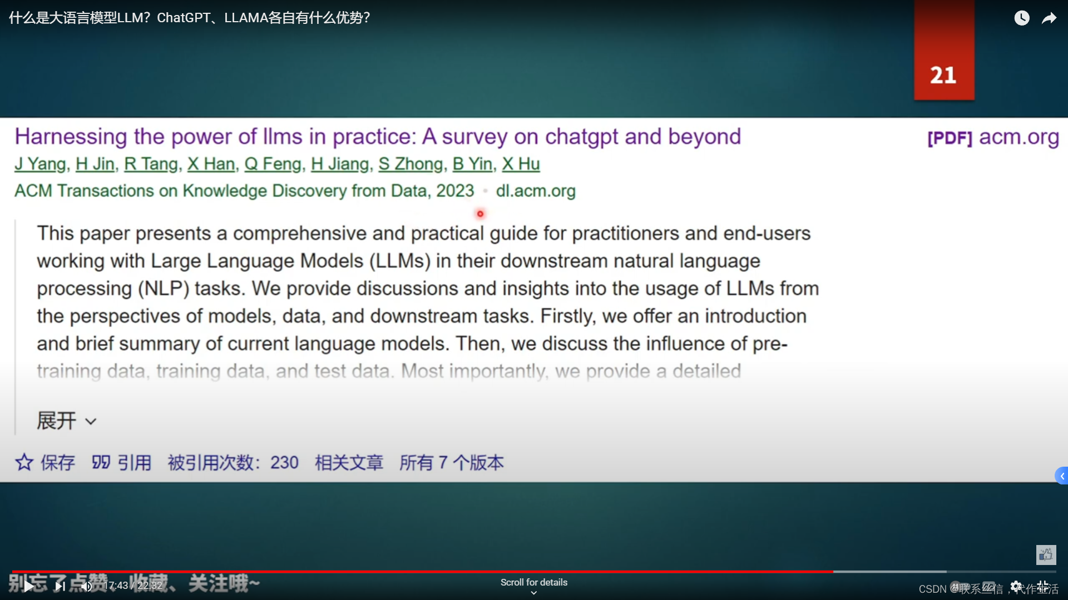Viewport: 1068px width, 600px height.
Task: Click the quotation mark cite icon
Action: [101, 462]
